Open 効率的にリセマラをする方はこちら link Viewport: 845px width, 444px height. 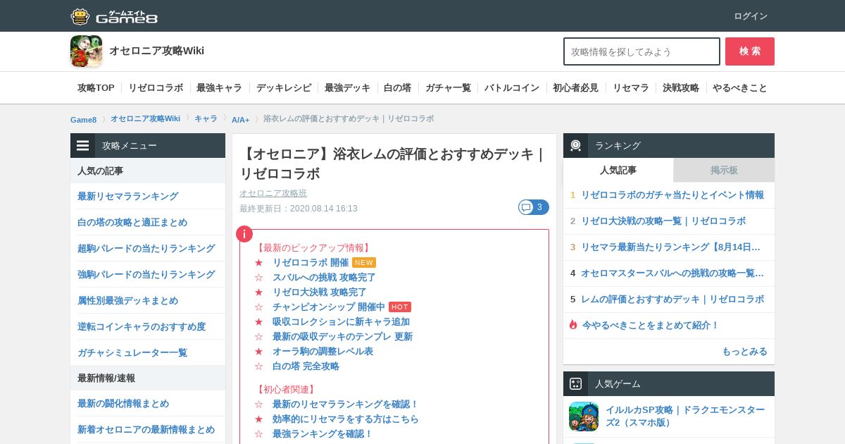tap(346, 419)
